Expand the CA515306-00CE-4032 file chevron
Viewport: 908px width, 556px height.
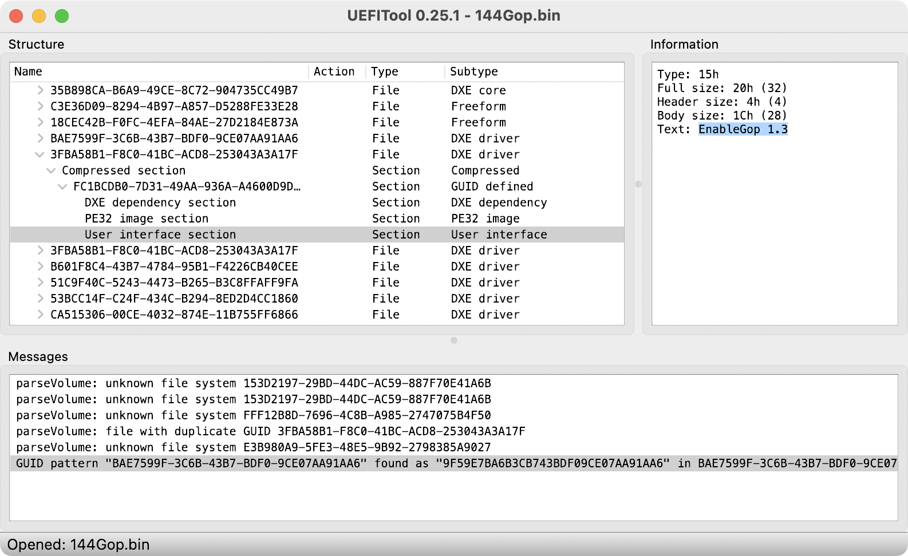tap(40, 314)
